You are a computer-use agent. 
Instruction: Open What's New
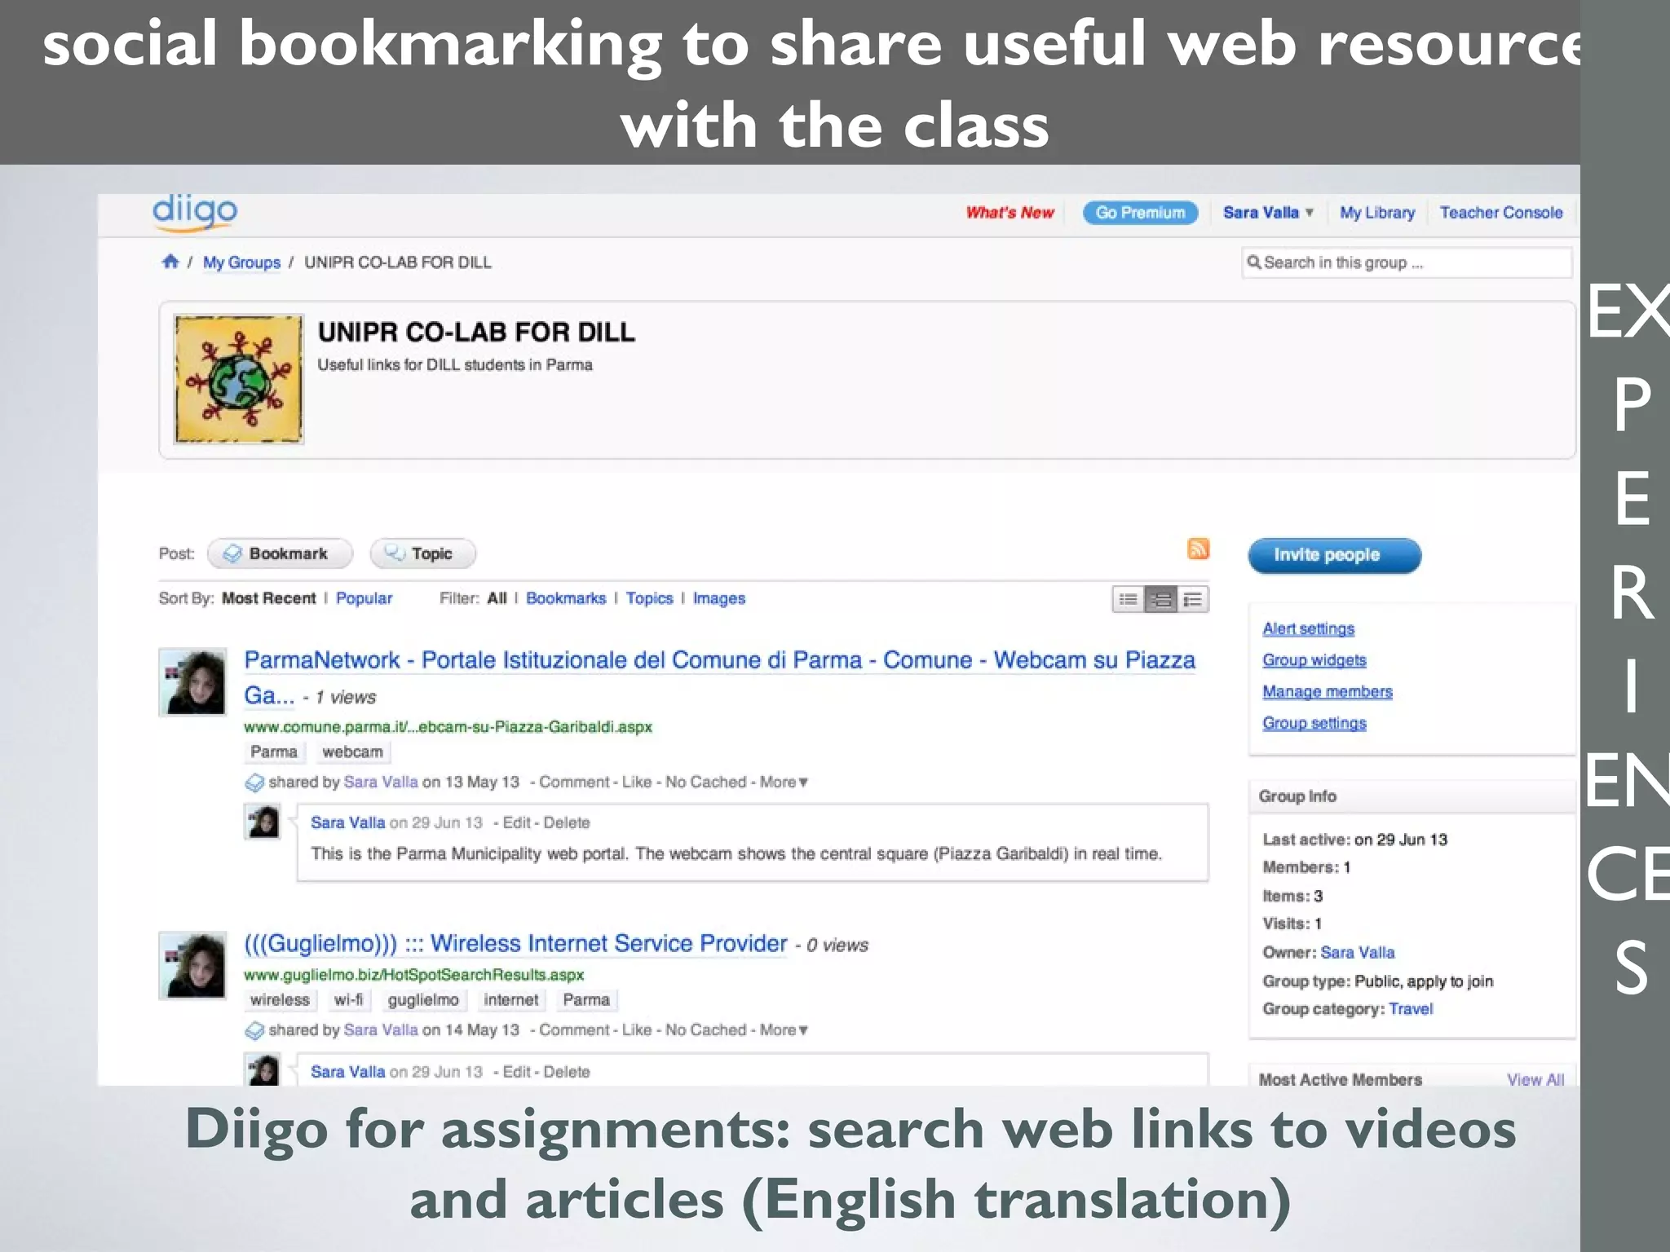coord(1010,213)
